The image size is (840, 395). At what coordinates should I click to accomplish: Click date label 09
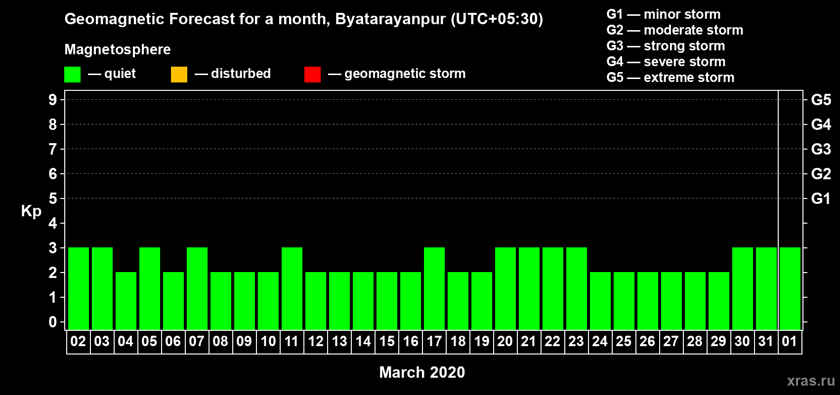pyautogui.click(x=244, y=342)
